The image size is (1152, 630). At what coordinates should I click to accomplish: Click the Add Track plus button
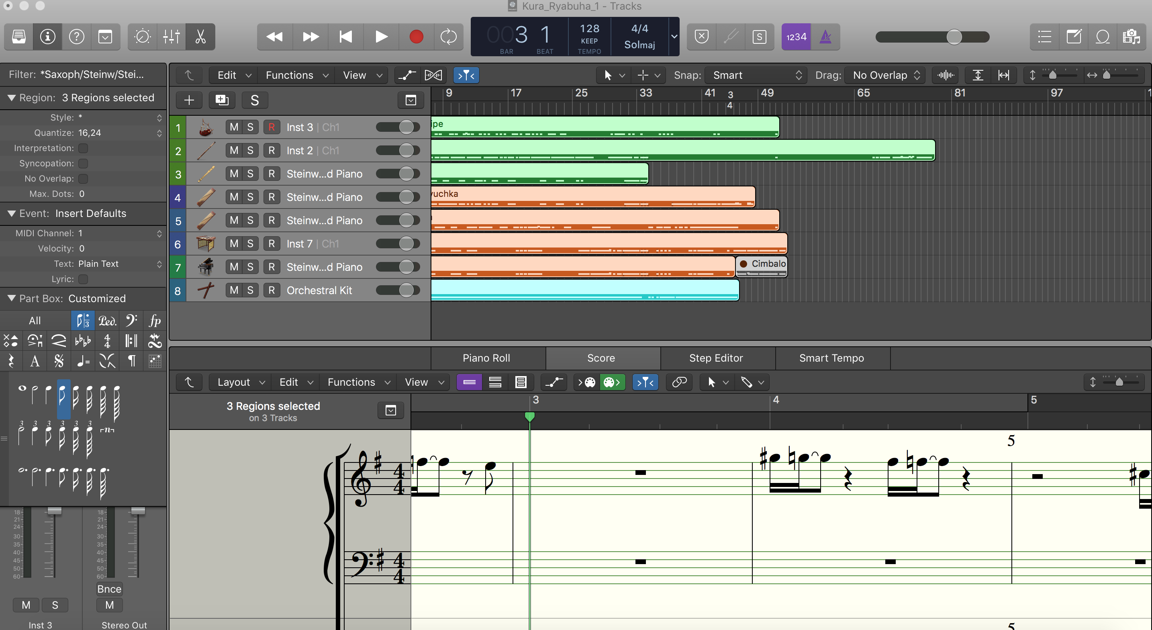(189, 100)
